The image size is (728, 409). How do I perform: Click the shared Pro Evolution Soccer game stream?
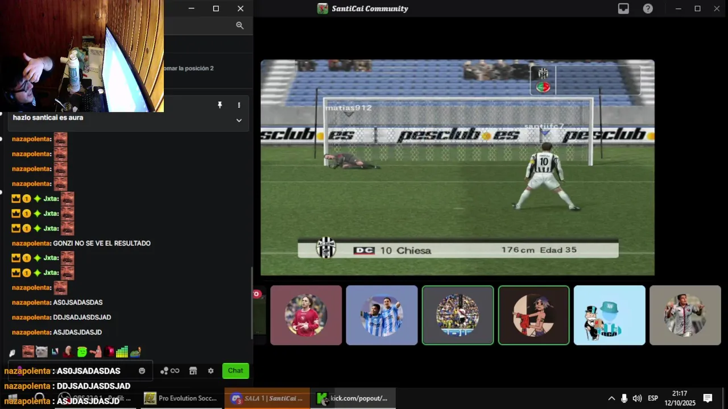pyautogui.click(x=457, y=168)
